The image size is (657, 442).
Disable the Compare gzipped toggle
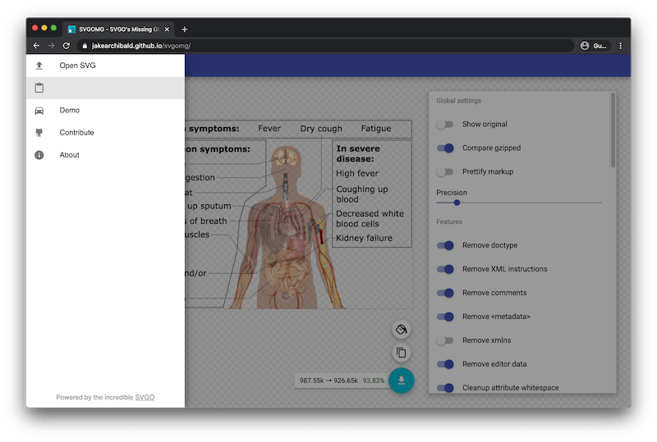pos(445,148)
